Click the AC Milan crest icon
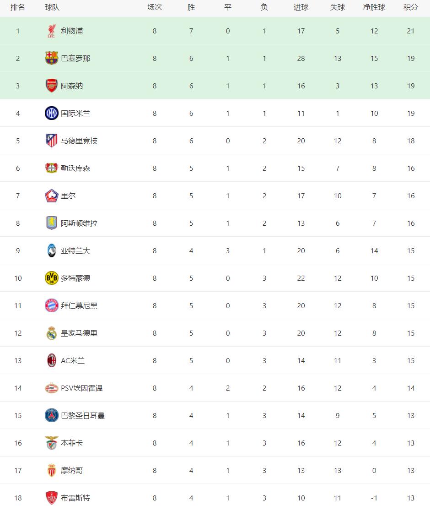The image size is (430, 511). (51, 361)
